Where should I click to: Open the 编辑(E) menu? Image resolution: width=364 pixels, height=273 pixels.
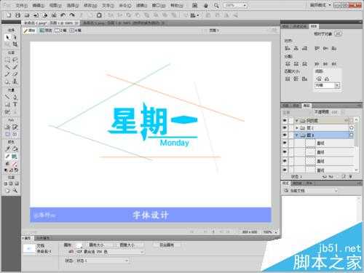pos(39,5)
